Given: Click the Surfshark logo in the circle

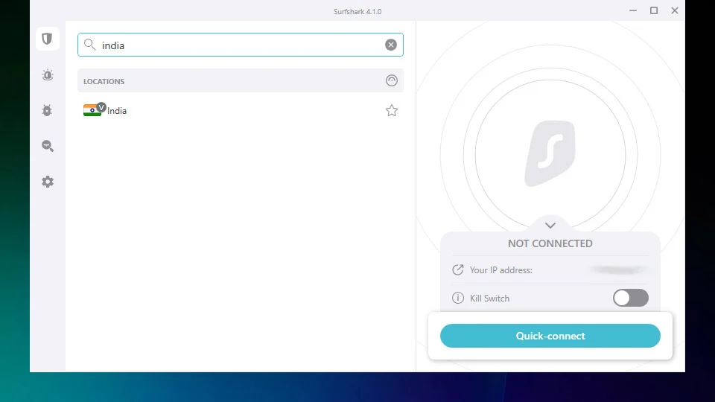Looking at the screenshot, I should pos(550,153).
